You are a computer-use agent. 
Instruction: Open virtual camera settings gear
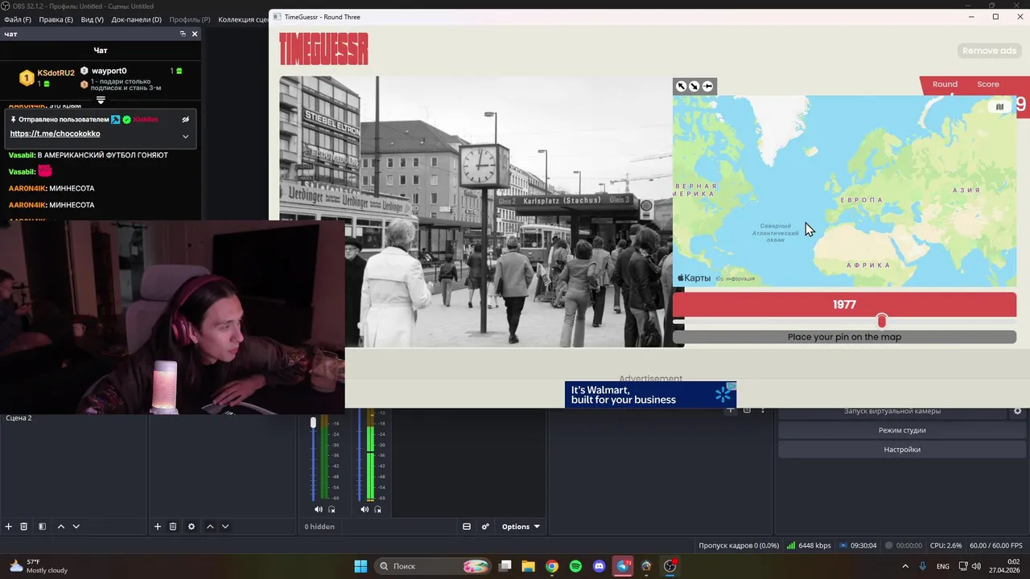[x=1017, y=411]
